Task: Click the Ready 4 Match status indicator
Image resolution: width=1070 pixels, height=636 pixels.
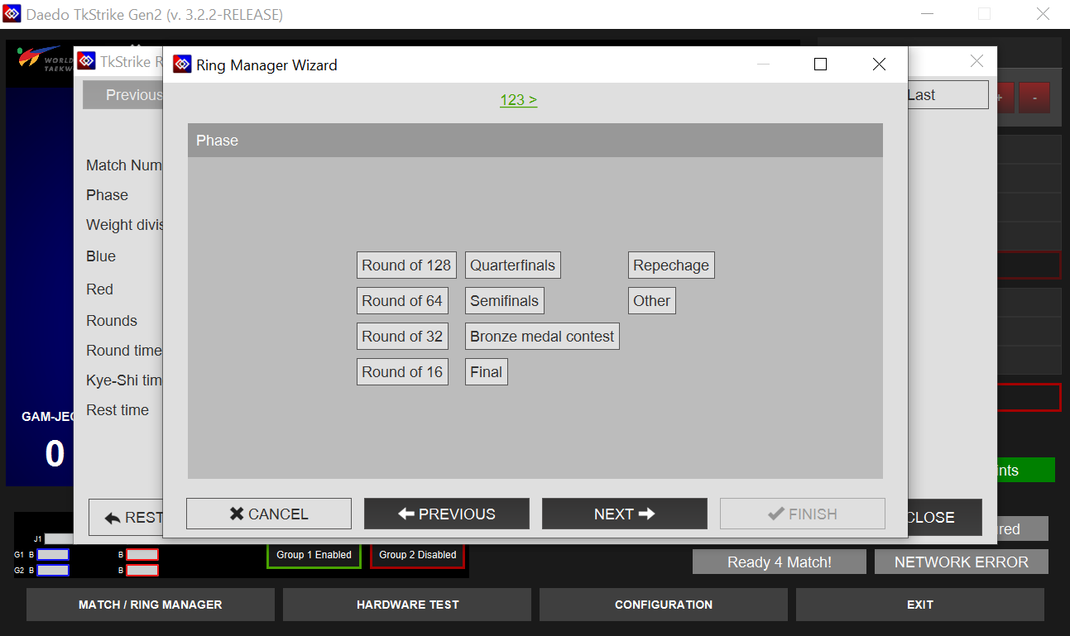Action: click(779, 562)
